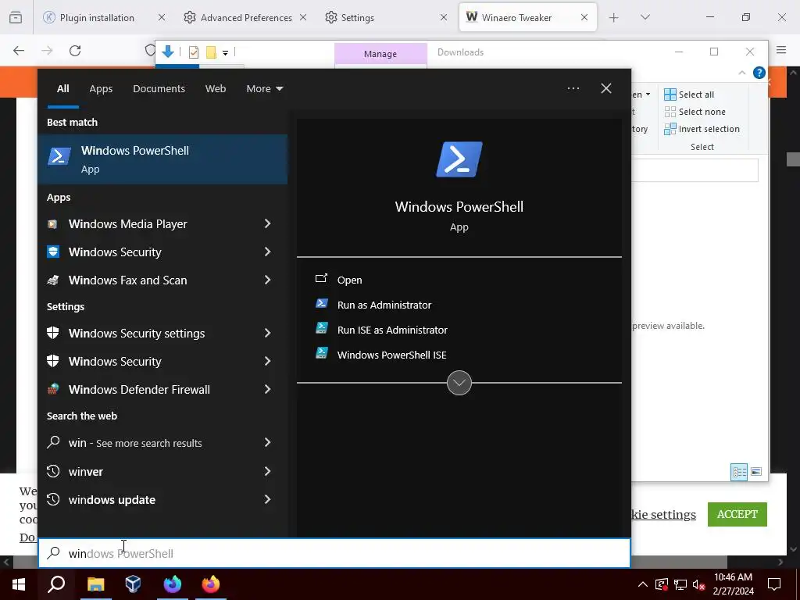Viewport: 800px width, 600px height.
Task: Click Windows Media Player app icon
Action: click(x=52, y=224)
